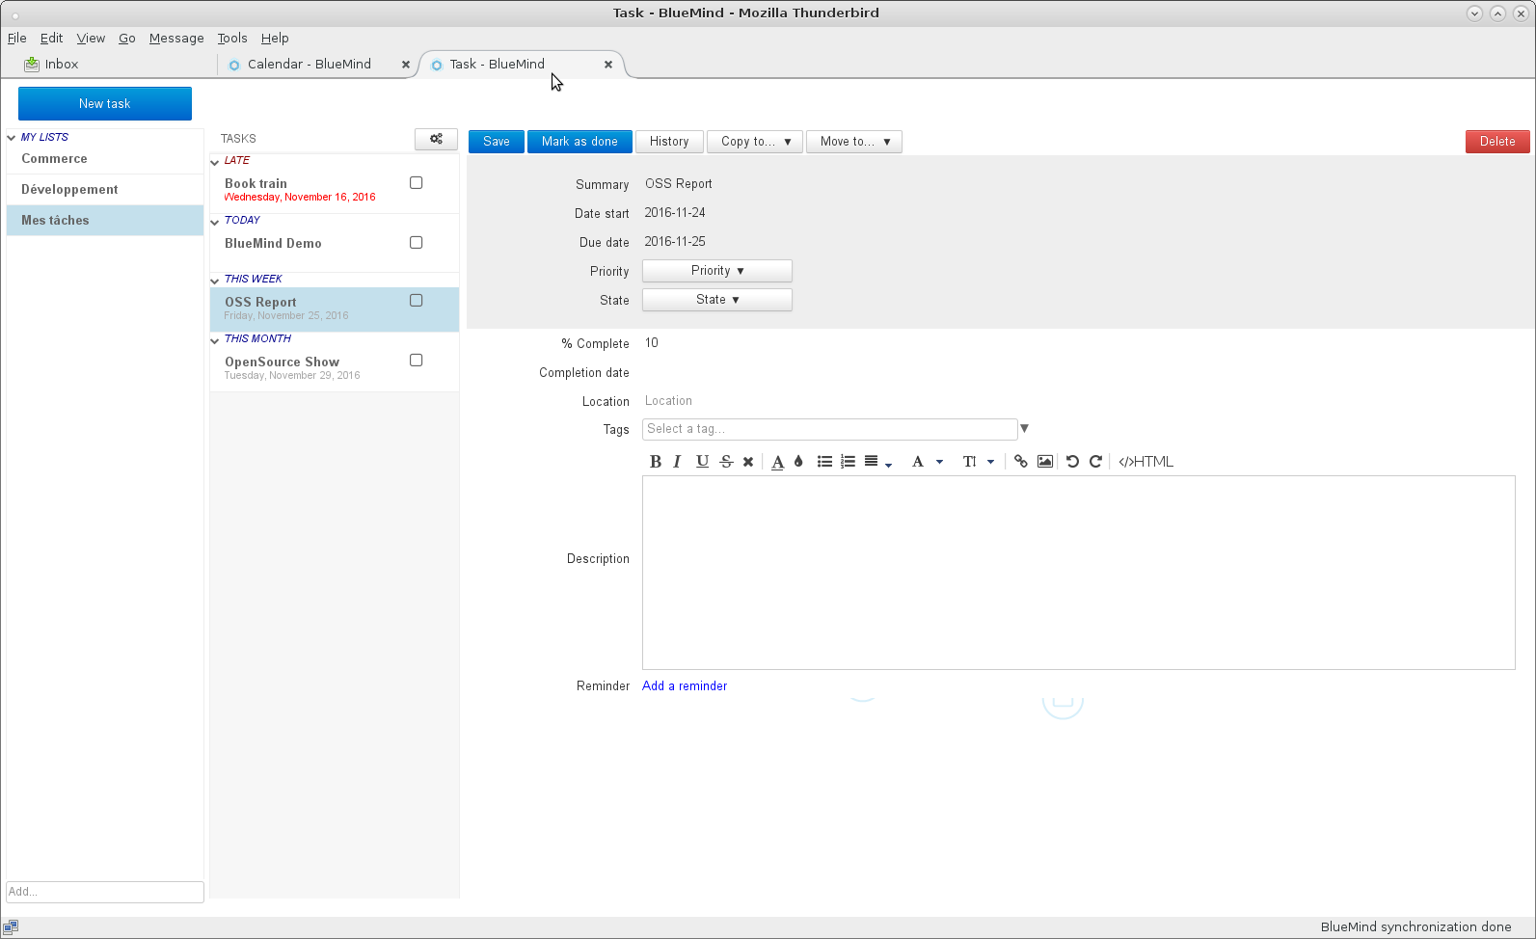Collapse the TODAY task group

coord(215,222)
